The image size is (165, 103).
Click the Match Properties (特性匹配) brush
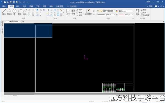point(142,15)
